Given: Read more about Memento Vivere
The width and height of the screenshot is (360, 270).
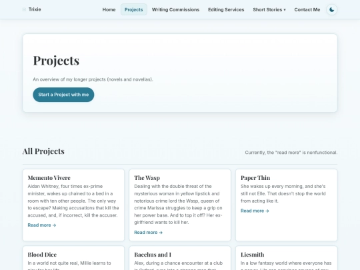Looking at the screenshot, I should click(x=42, y=225).
